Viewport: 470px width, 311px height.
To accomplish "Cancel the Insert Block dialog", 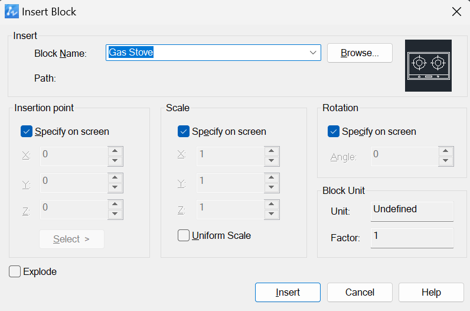I will pyautogui.click(x=360, y=292).
